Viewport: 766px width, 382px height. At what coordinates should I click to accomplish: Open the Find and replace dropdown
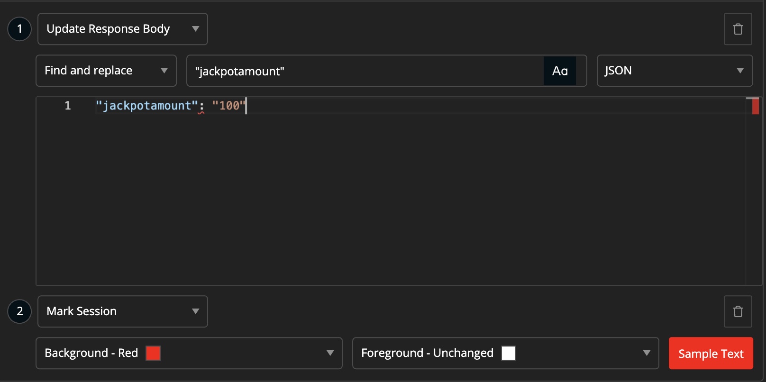[x=106, y=71]
